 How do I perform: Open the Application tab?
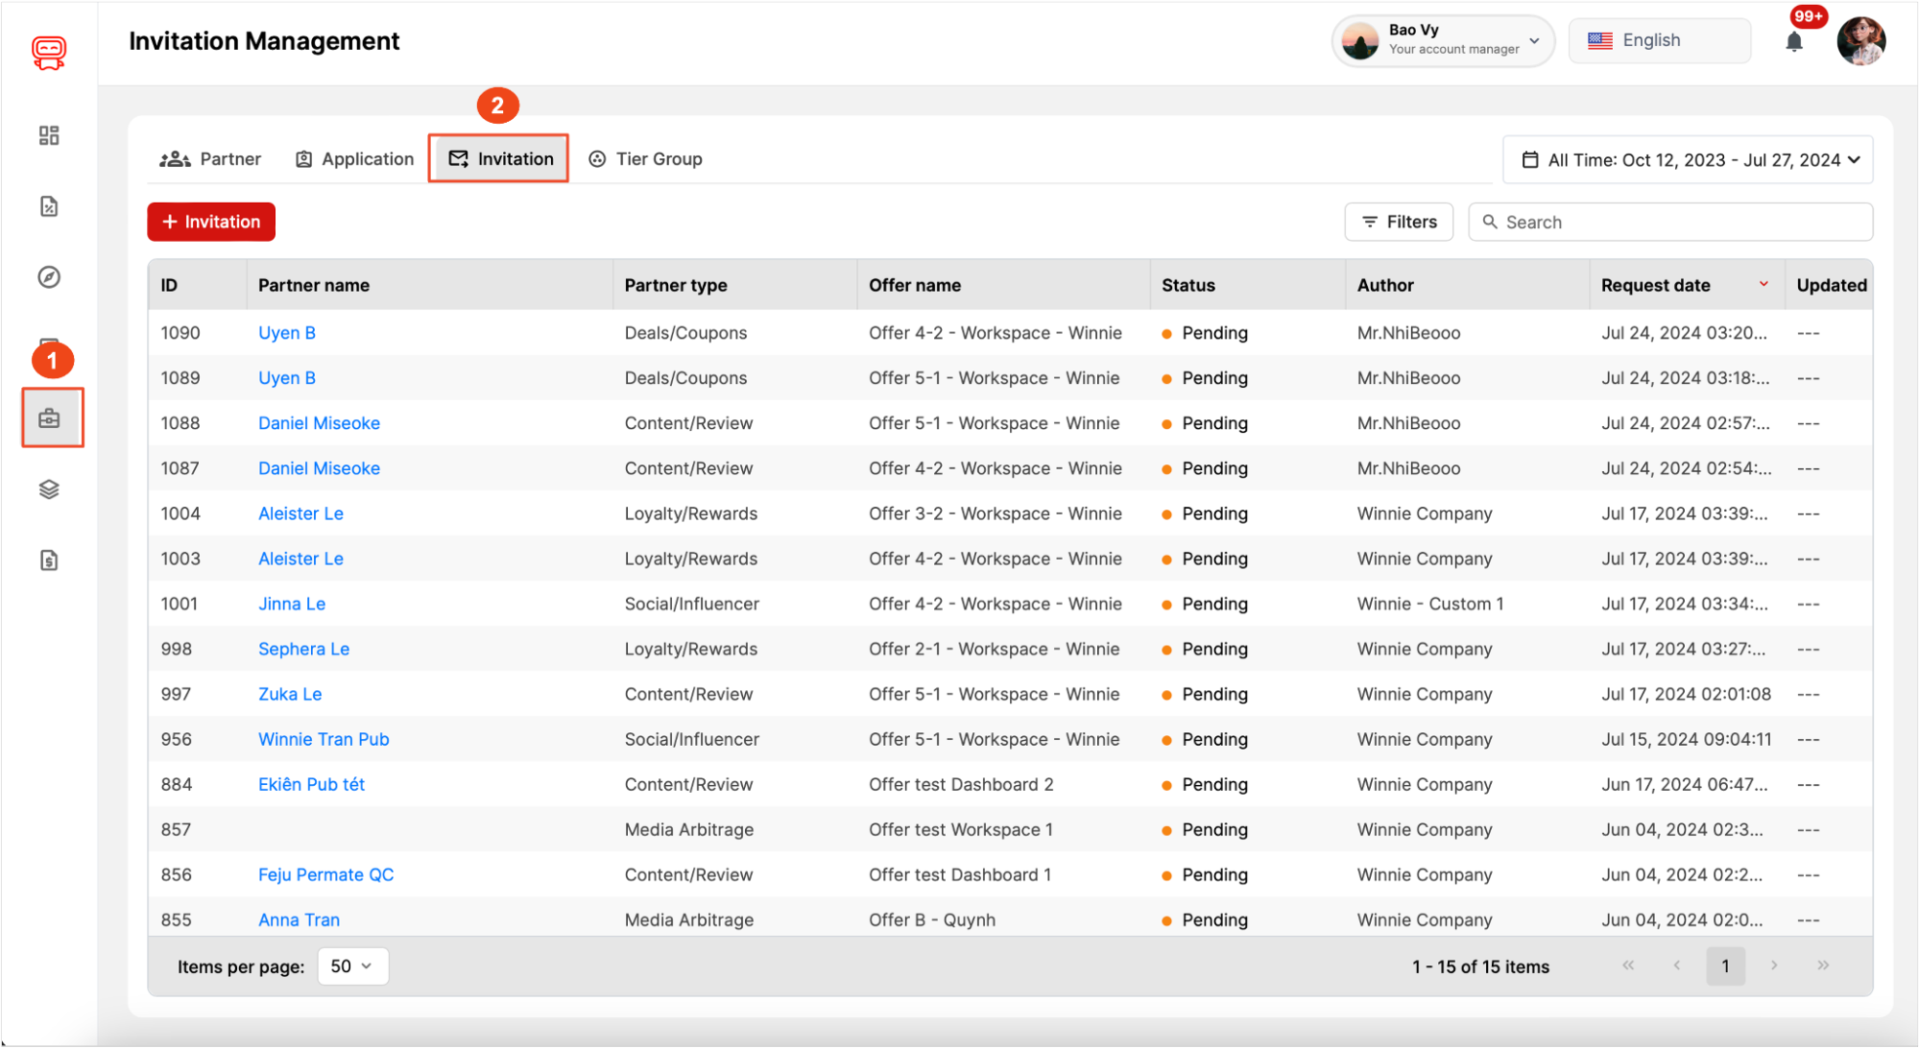[354, 159]
